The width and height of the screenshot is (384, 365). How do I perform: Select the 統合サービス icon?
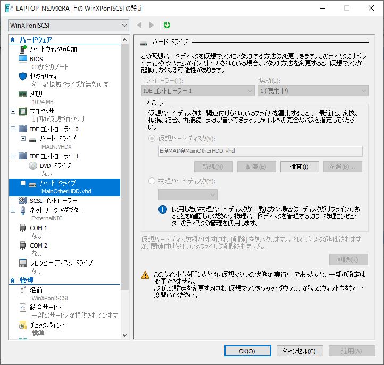(23, 308)
